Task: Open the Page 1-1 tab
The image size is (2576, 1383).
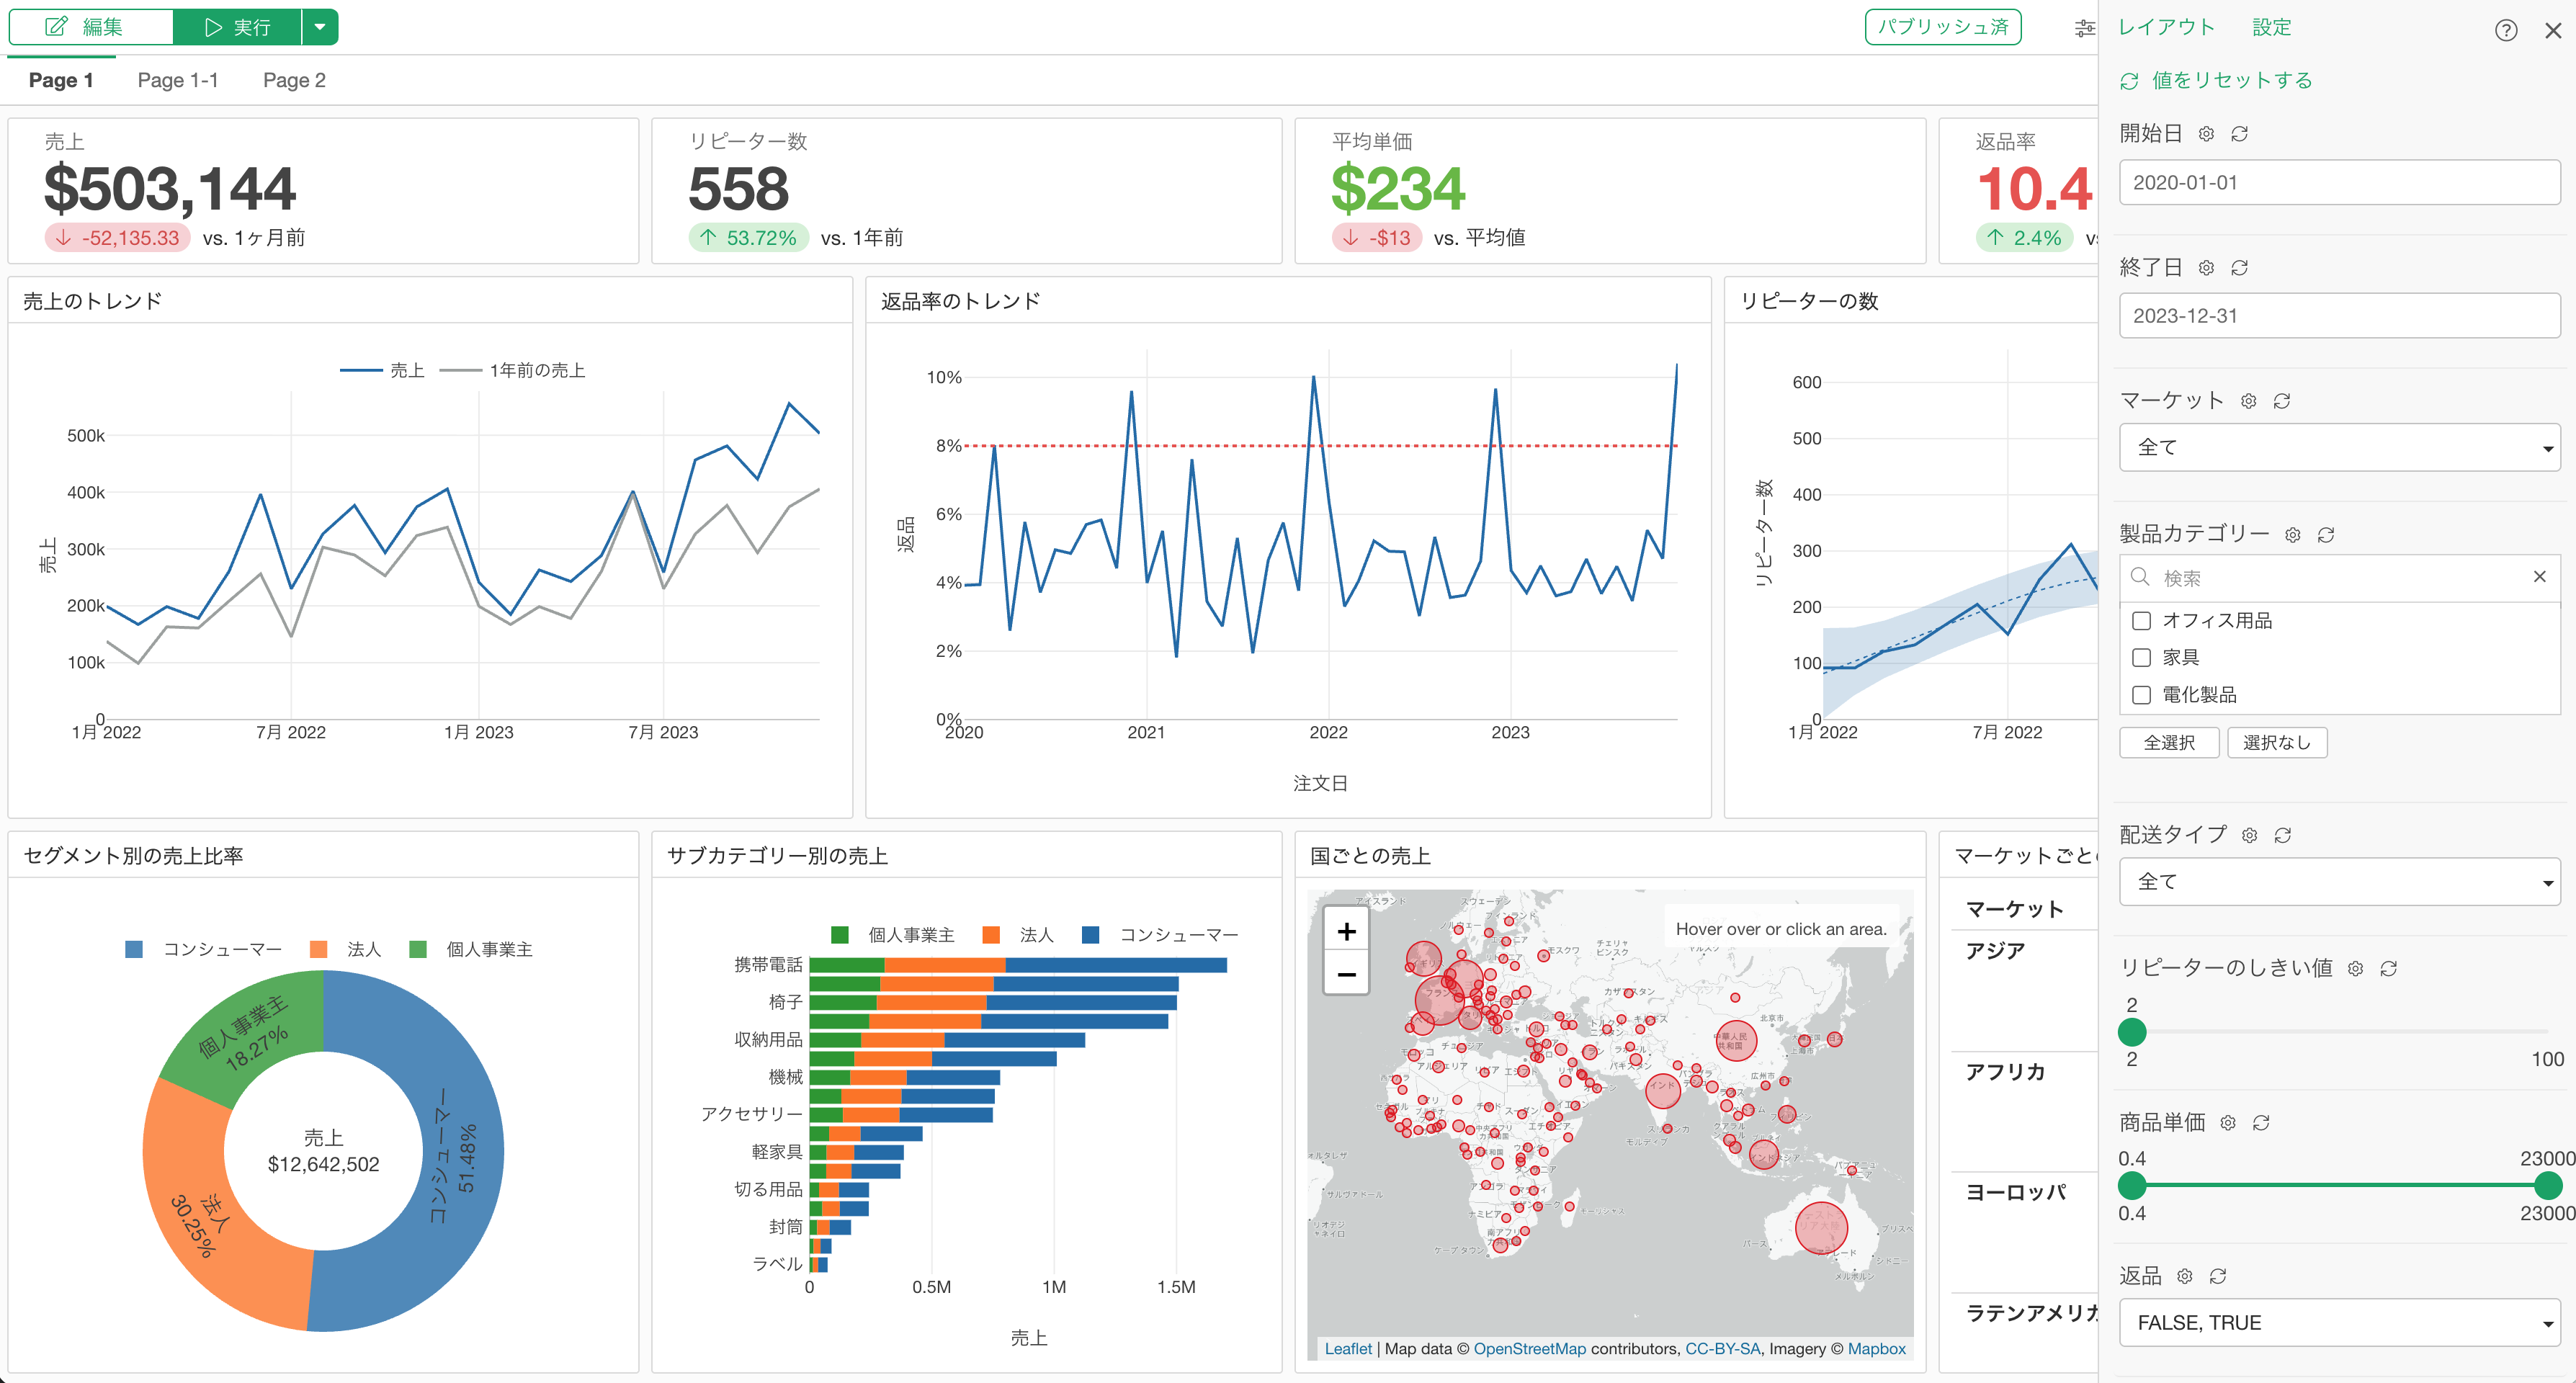Action: [178, 80]
